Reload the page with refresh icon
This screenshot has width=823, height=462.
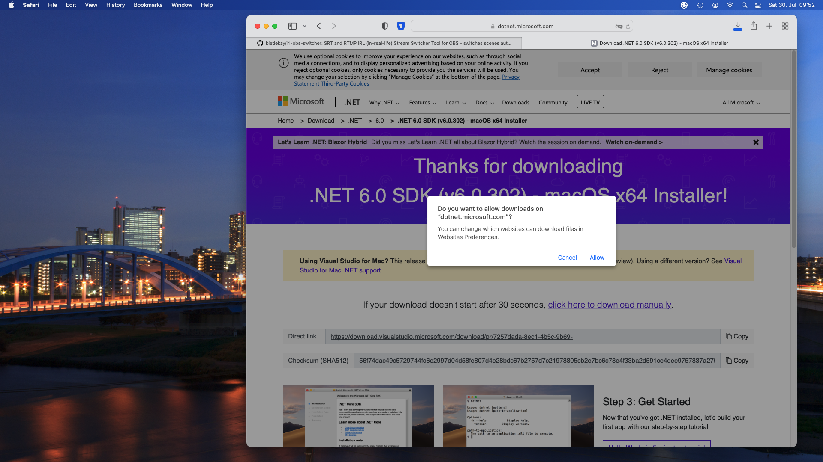pos(628,27)
